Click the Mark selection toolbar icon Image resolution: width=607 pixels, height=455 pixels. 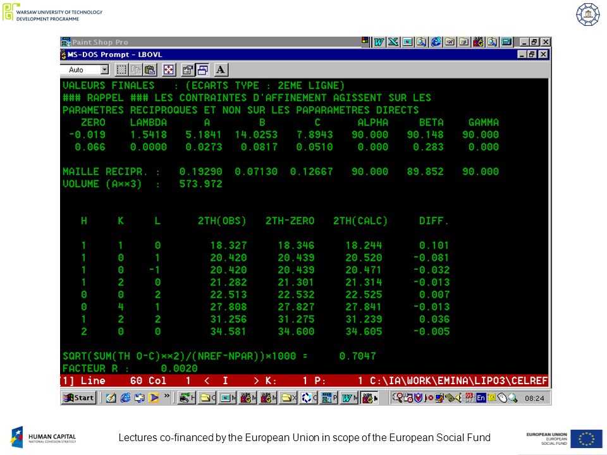click(121, 70)
